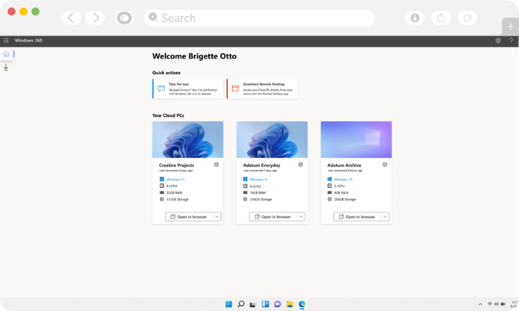Click the Windows 365 title in header
Image resolution: width=519 pixels, height=311 pixels.
coord(29,40)
